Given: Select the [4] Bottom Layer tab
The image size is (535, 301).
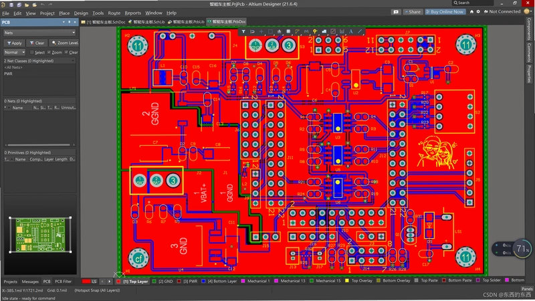Looking at the screenshot, I should point(219,281).
